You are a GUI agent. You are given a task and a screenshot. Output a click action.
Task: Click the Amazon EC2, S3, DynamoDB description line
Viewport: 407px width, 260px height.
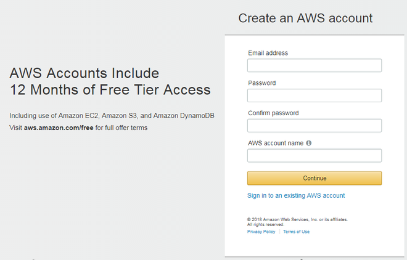pos(112,116)
